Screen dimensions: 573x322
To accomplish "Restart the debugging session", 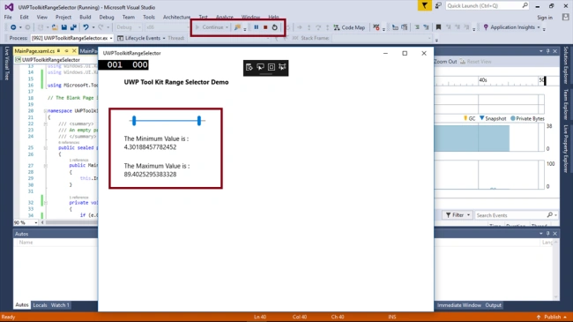I will pos(275,27).
